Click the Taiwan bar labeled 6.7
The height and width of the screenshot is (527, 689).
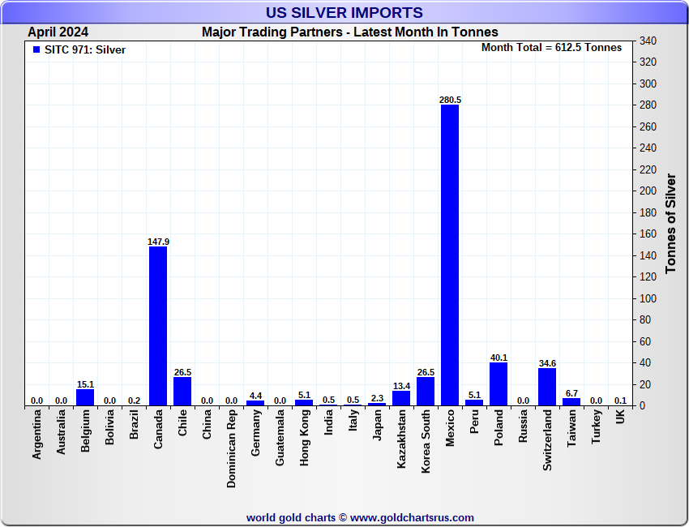(571, 401)
